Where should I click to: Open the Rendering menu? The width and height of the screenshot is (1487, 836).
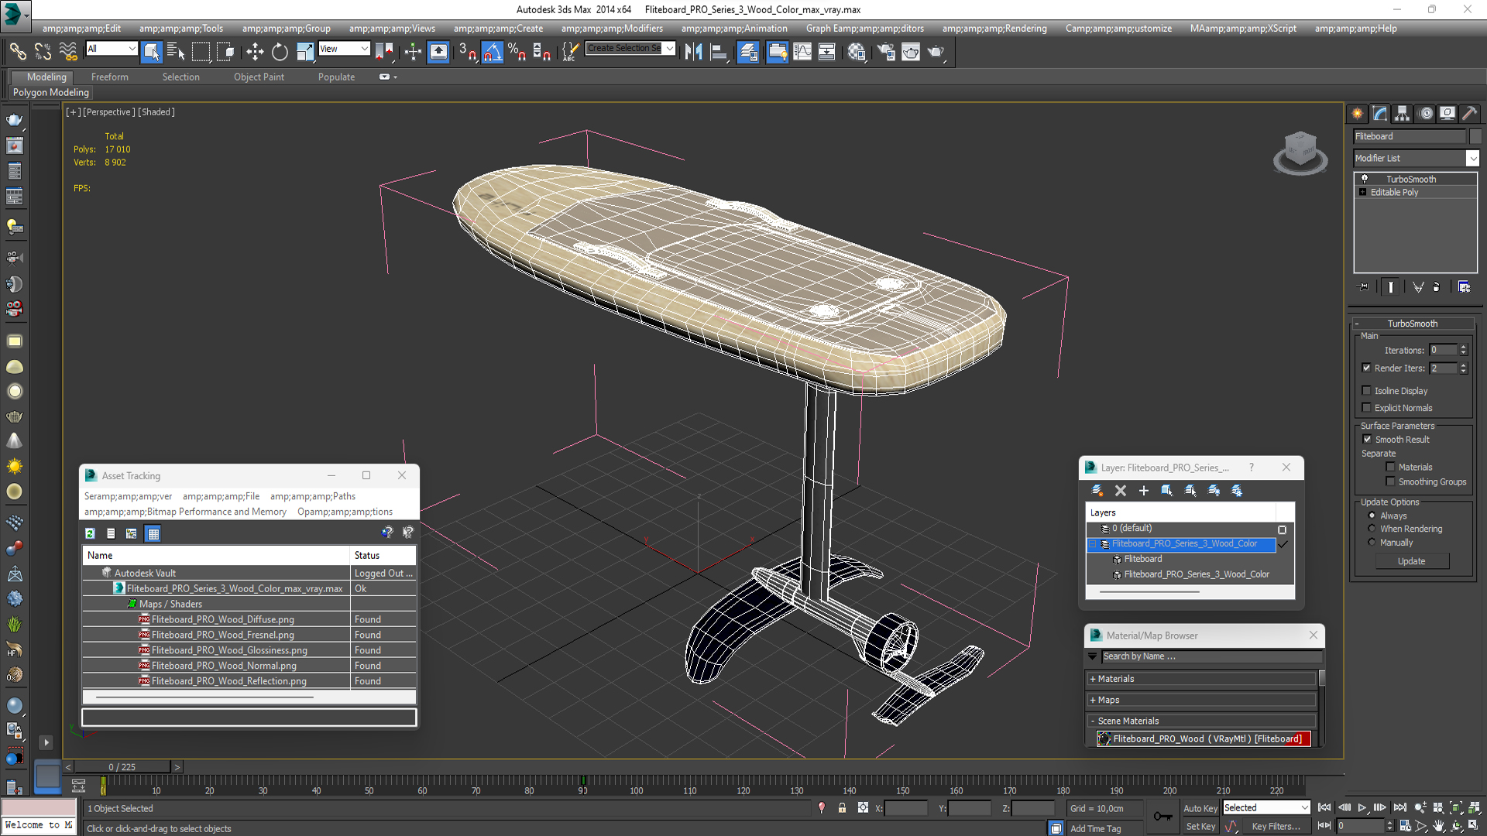[x=994, y=28]
